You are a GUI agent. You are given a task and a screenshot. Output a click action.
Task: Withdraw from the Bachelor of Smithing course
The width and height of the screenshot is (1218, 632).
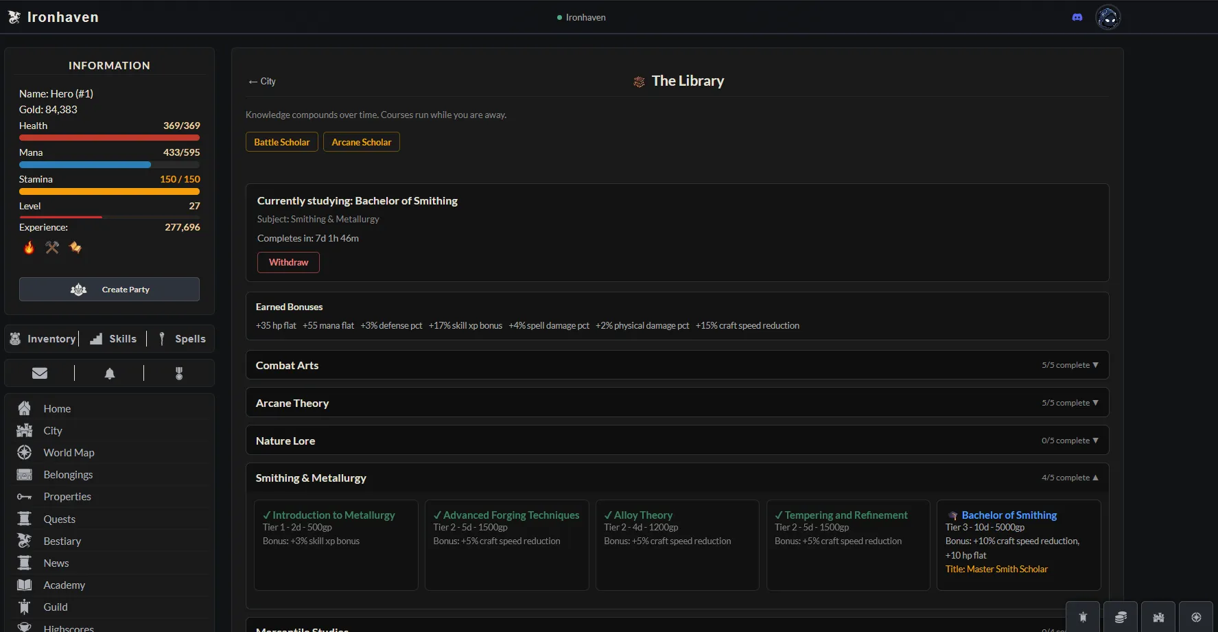point(288,262)
